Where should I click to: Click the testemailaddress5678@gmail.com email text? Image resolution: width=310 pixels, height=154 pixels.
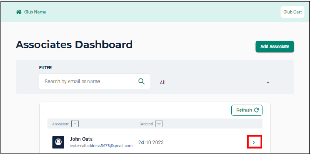[x=101, y=146]
